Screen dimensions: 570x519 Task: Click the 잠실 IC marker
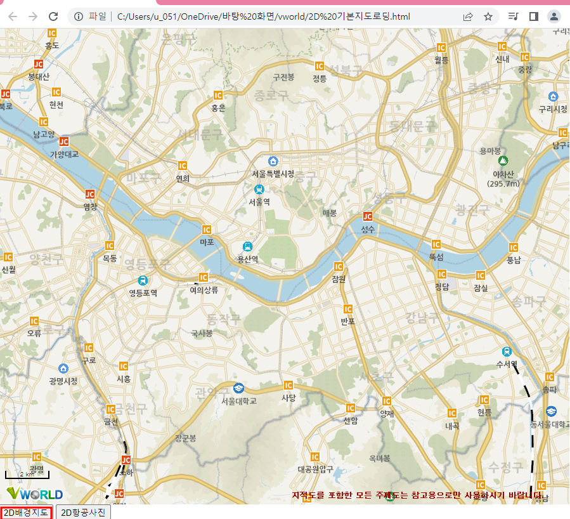480,275
